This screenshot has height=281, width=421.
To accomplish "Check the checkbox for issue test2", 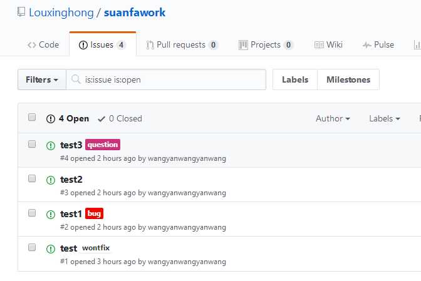I will click(x=32, y=178).
